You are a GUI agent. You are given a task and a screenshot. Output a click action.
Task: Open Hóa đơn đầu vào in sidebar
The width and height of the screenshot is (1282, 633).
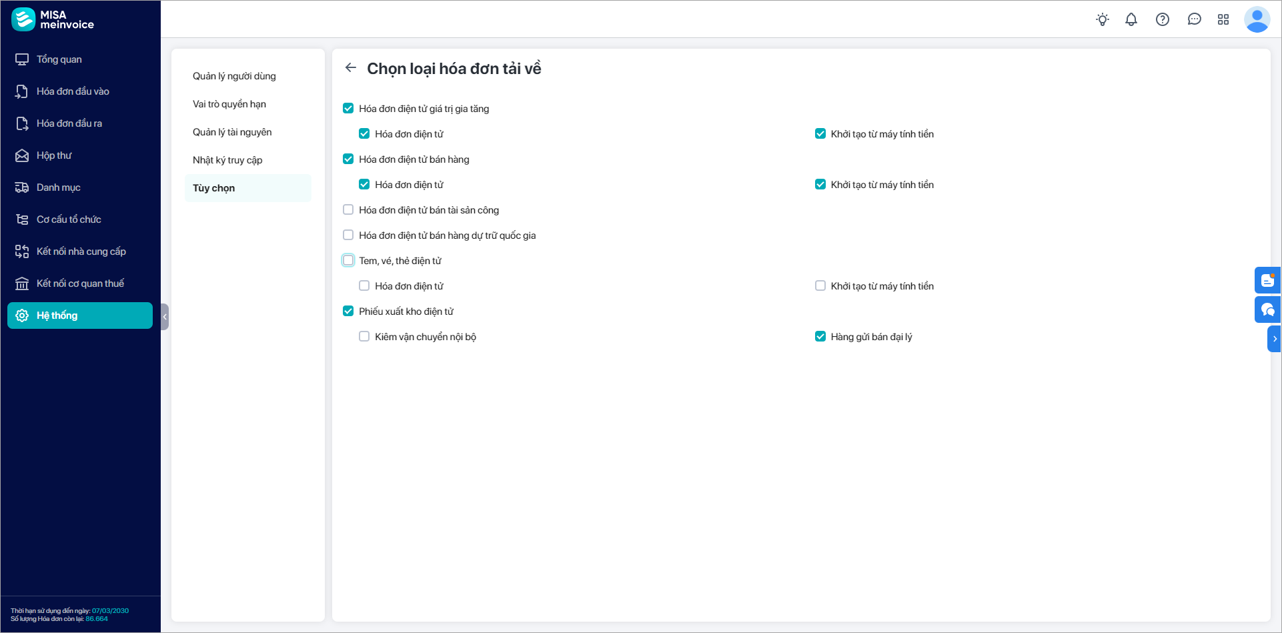tap(73, 91)
